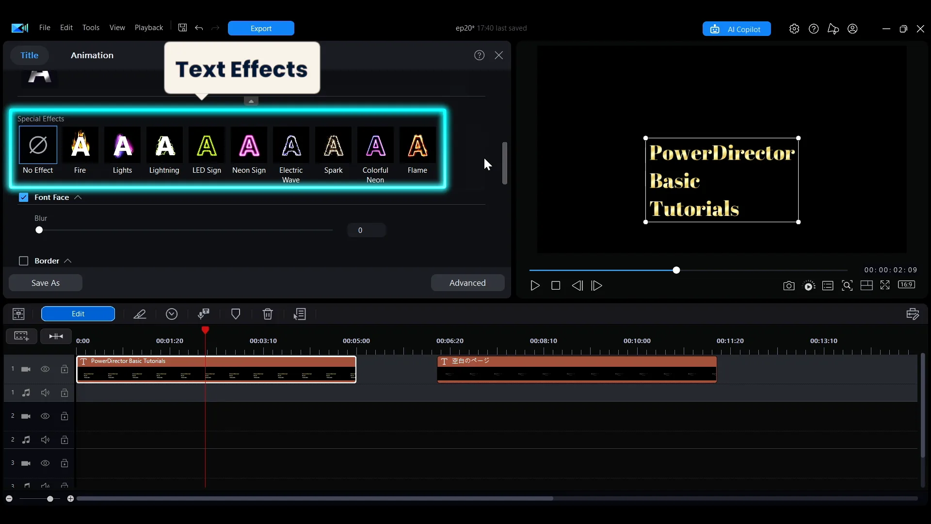Lock audio track 2
The height and width of the screenshot is (524, 931).
click(64, 440)
